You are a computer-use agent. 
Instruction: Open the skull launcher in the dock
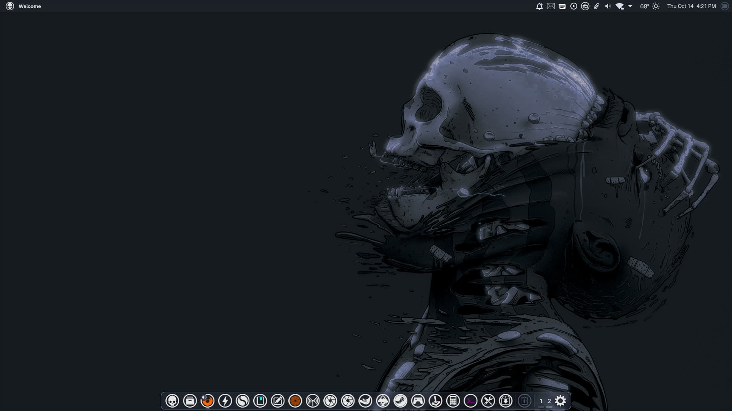172,401
